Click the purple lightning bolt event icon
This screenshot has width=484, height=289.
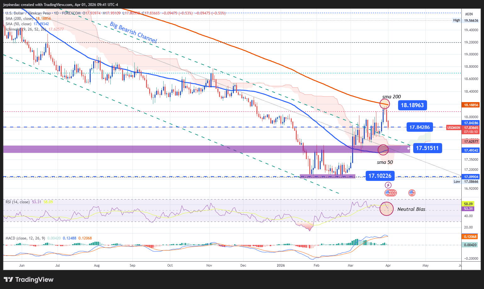click(388, 185)
